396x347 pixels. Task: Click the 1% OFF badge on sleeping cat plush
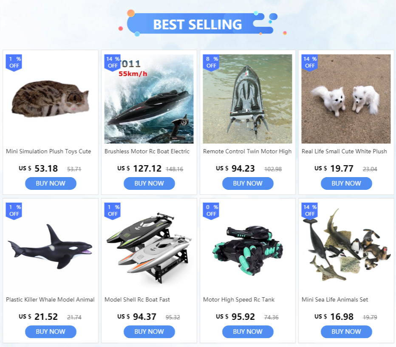[x=14, y=62]
